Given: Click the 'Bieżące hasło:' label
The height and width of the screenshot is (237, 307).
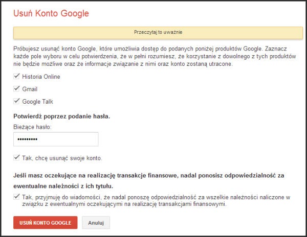Looking at the screenshot, I should coord(32,127).
